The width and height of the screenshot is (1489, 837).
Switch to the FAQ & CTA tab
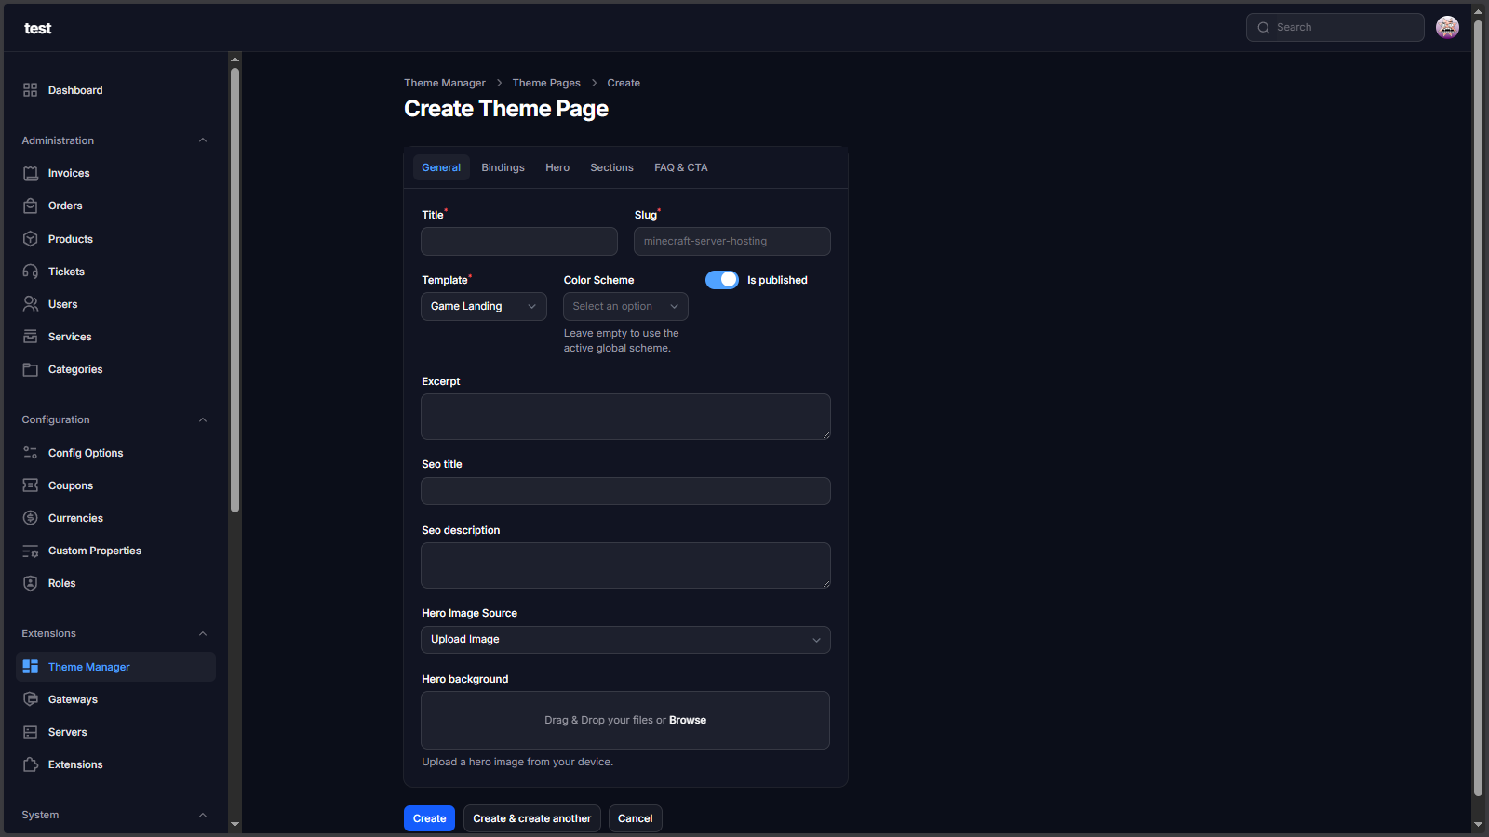(680, 167)
